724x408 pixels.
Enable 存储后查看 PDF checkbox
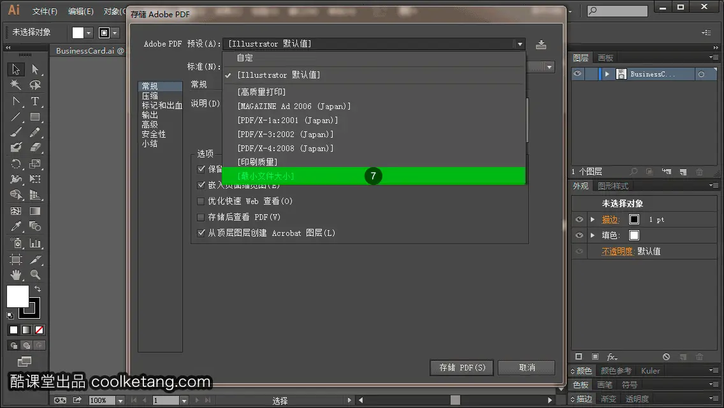201,217
